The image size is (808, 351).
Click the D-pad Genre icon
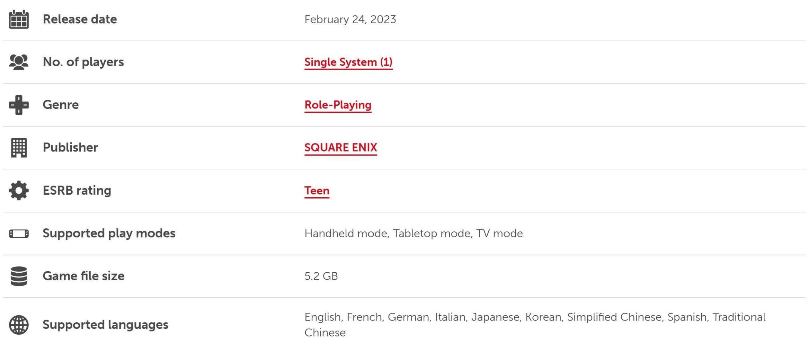pyautogui.click(x=19, y=105)
